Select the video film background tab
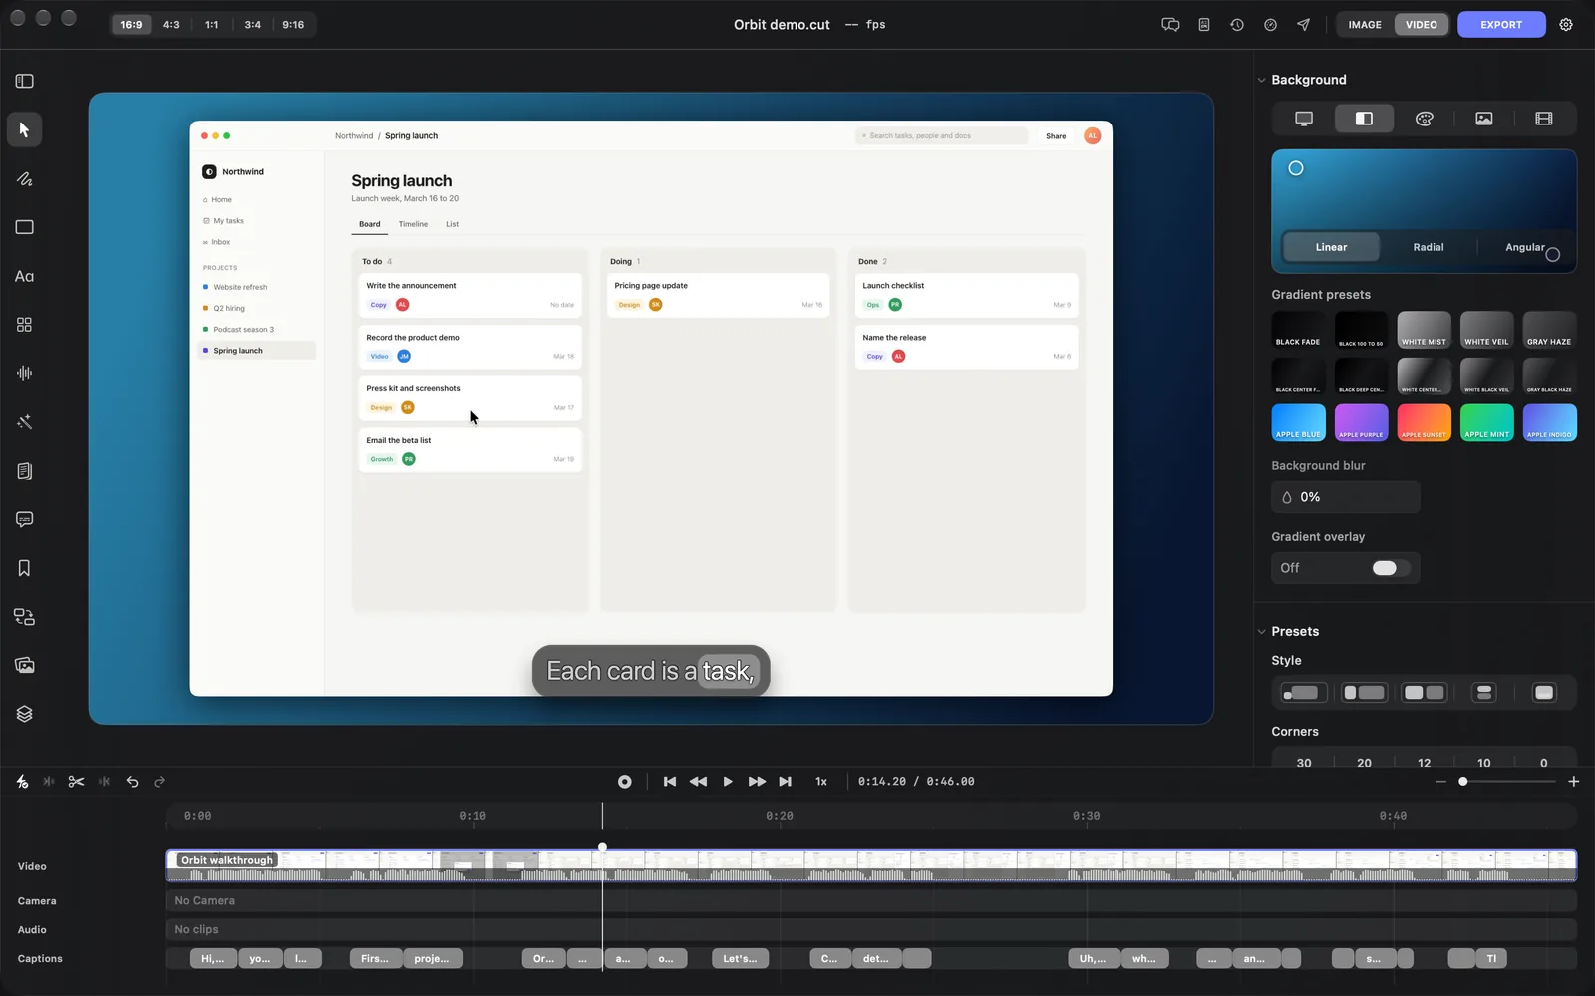 (x=1544, y=119)
